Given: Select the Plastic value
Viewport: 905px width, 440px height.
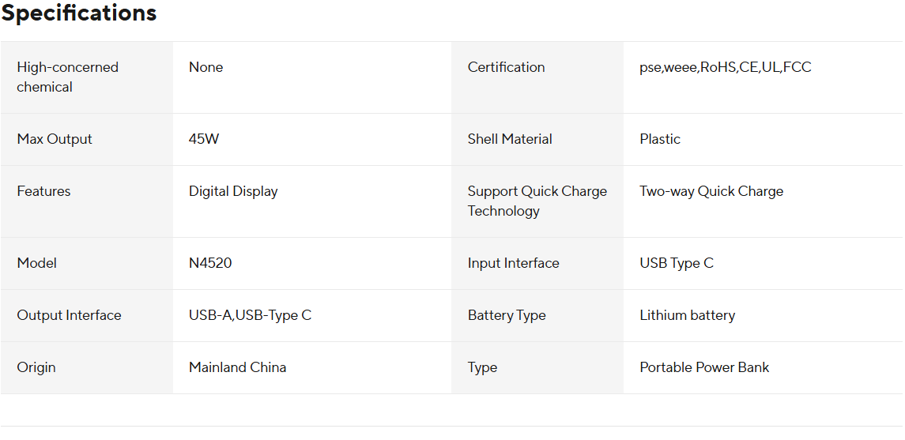Looking at the screenshot, I should point(660,139).
